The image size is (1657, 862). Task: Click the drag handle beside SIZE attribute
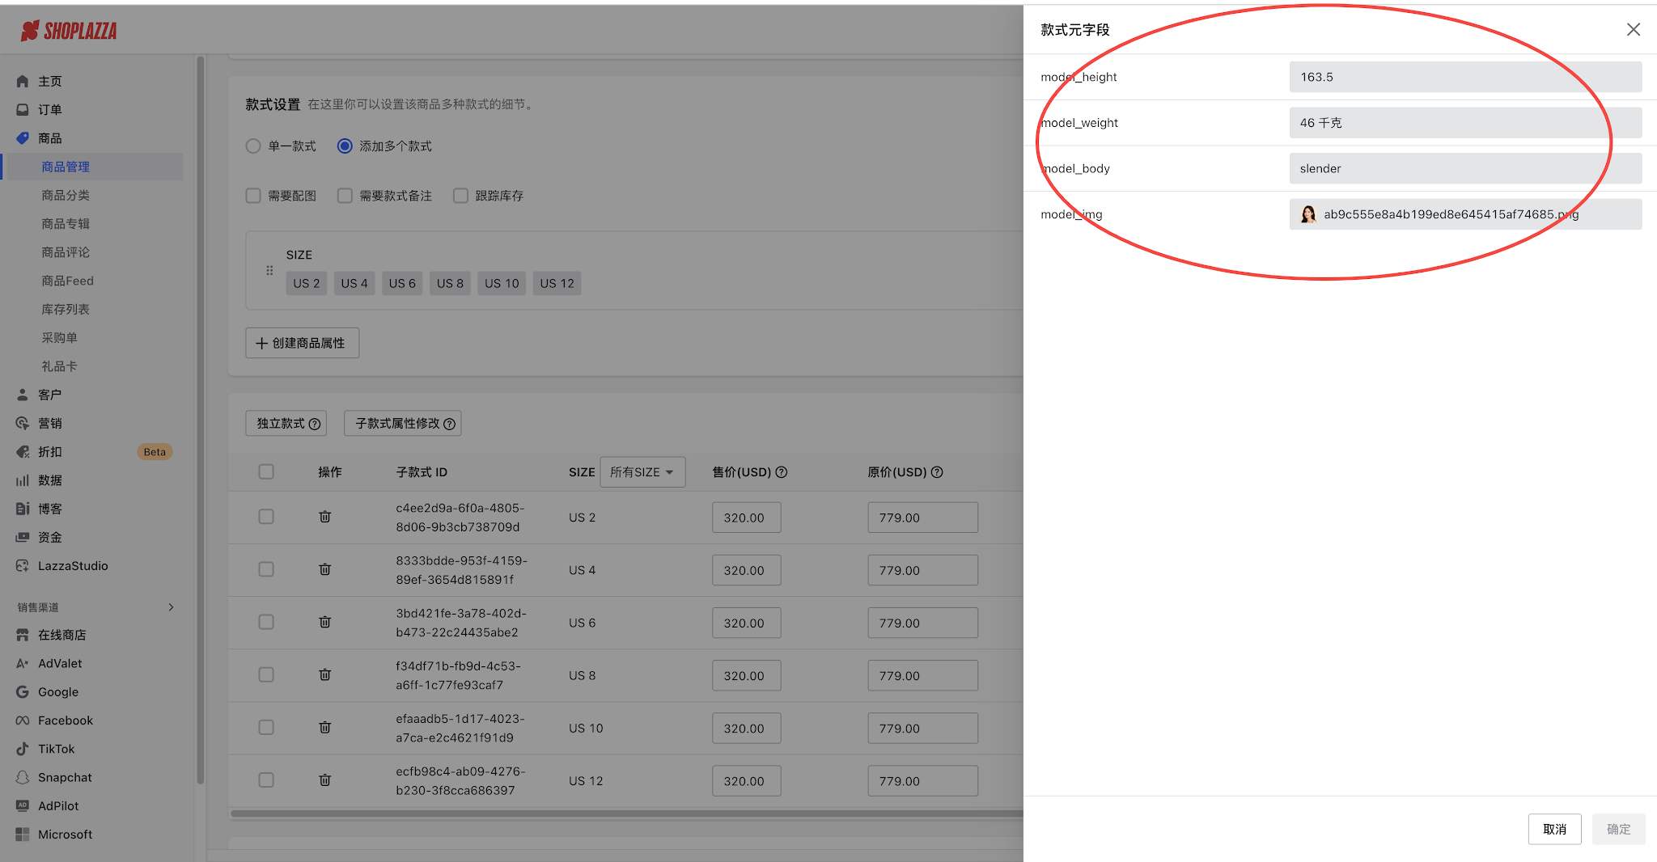tap(269, 271)
